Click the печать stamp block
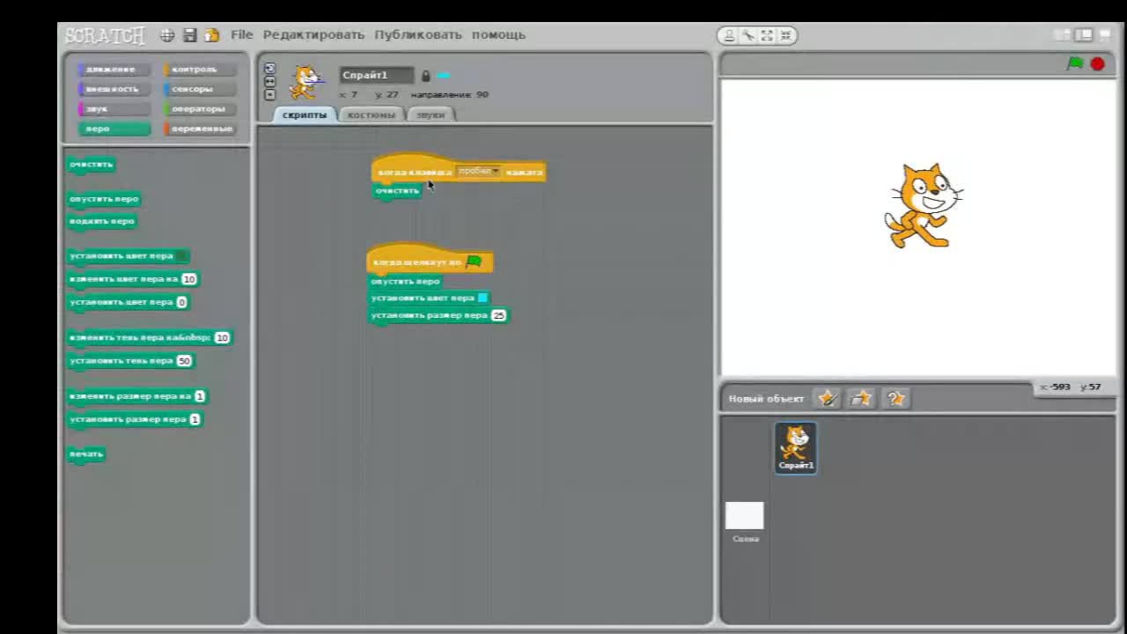Screen dimensions: 1127x634 (x=86, y=454)
